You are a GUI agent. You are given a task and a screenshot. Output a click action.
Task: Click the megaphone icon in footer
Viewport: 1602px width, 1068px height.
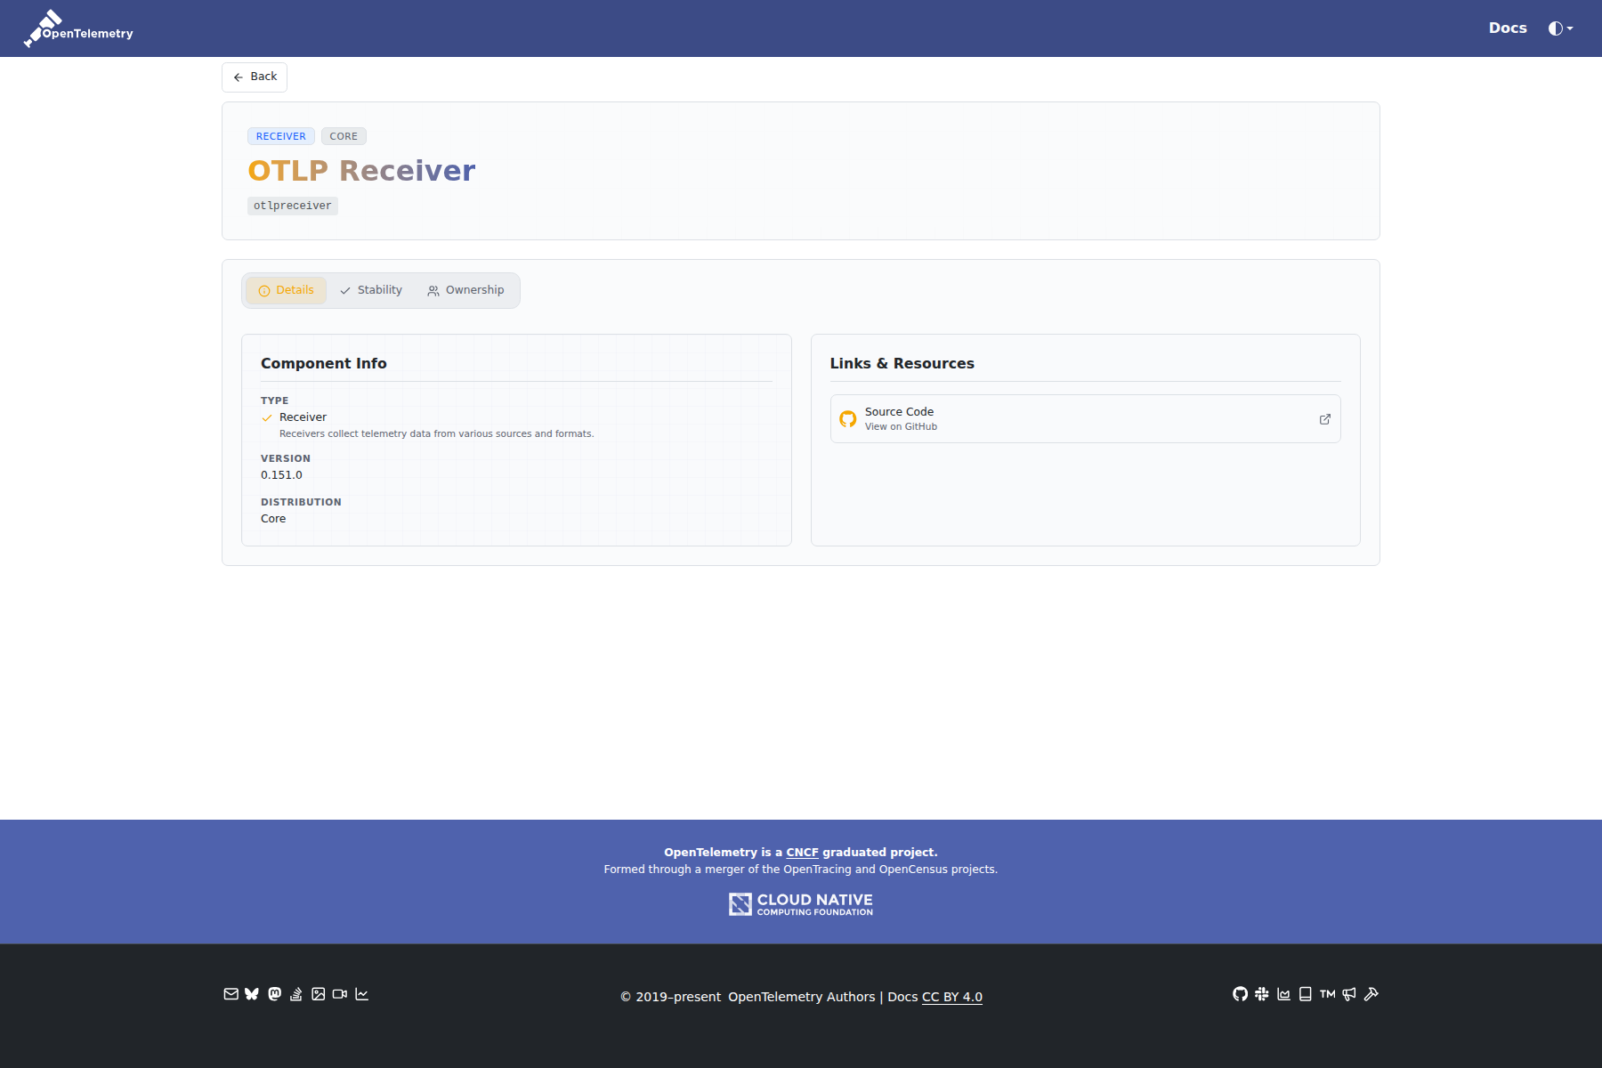coord(1349,994)
